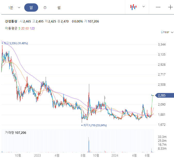Zoom out the chart with minus button
174x161 pixels.
point(158,7)
